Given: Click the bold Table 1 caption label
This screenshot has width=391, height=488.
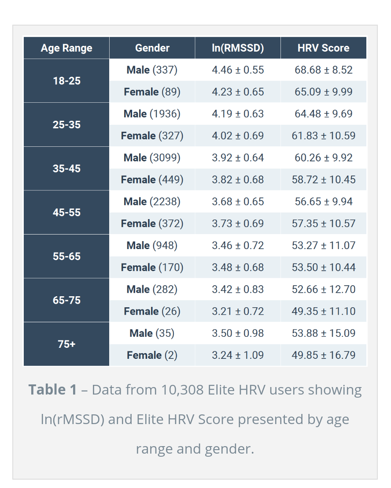Looking at the screenshot, I should tap(52, 390).
